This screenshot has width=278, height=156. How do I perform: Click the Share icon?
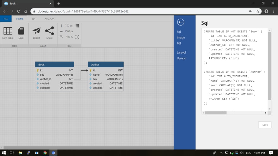pos(50,31)
